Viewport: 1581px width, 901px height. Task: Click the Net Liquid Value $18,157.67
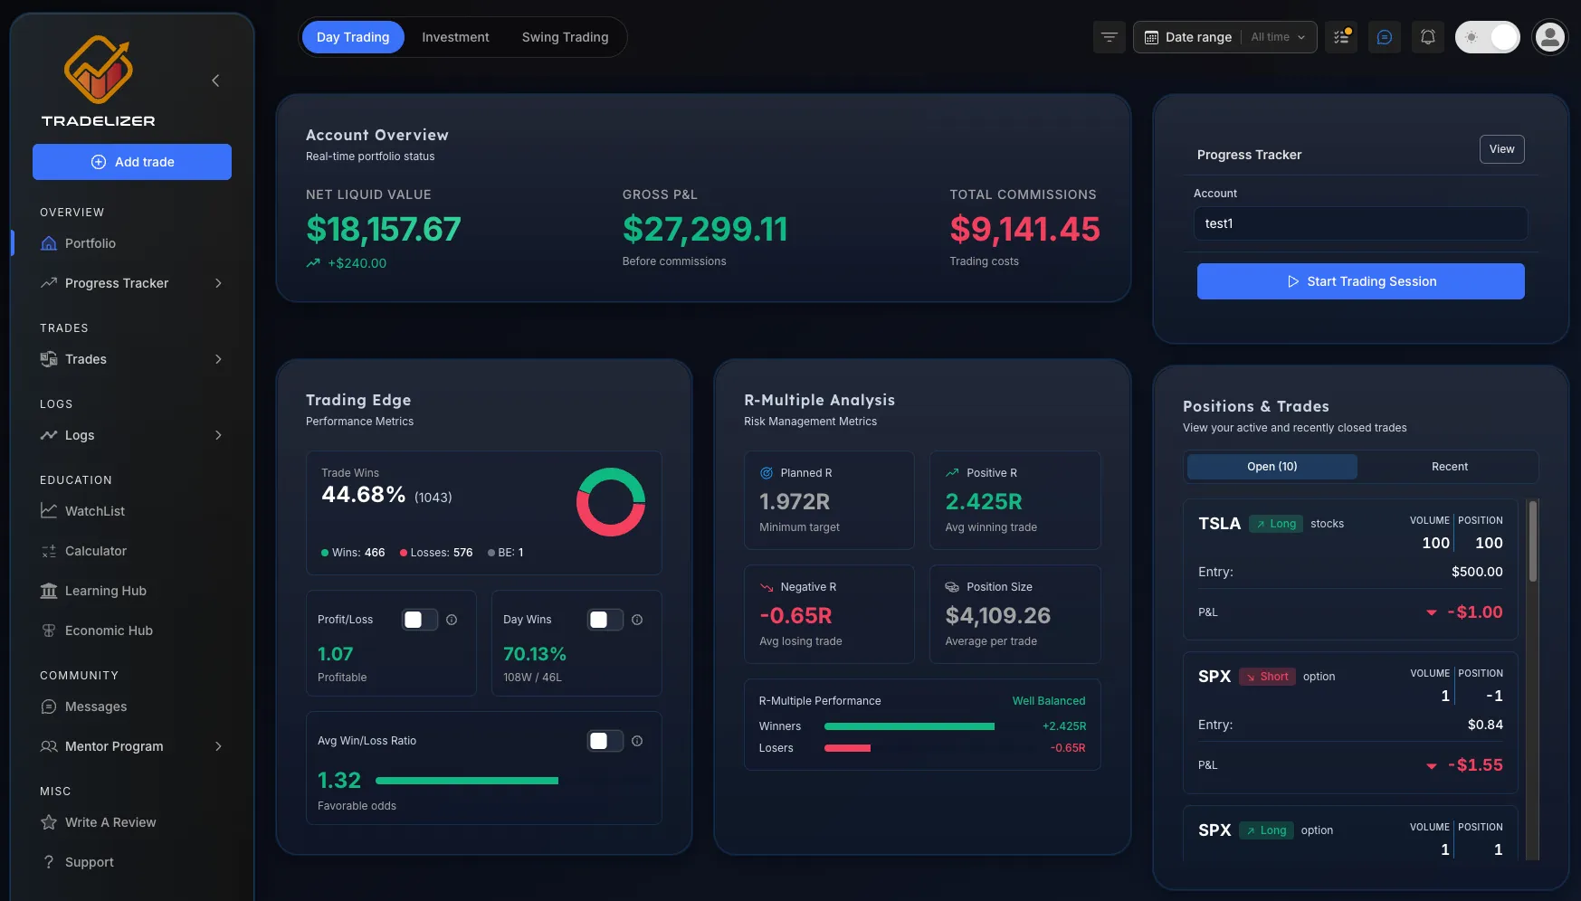click(384, 230)
